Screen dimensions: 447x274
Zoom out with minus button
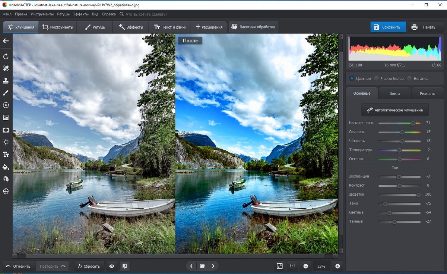pos(305,266)
